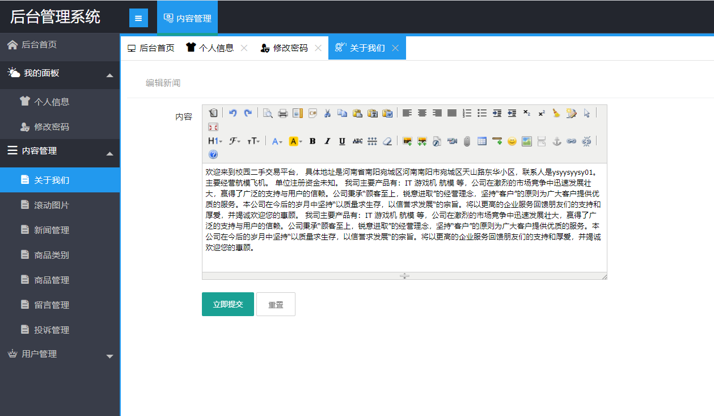
Task: Insert a template into editor
Action: 298,113
